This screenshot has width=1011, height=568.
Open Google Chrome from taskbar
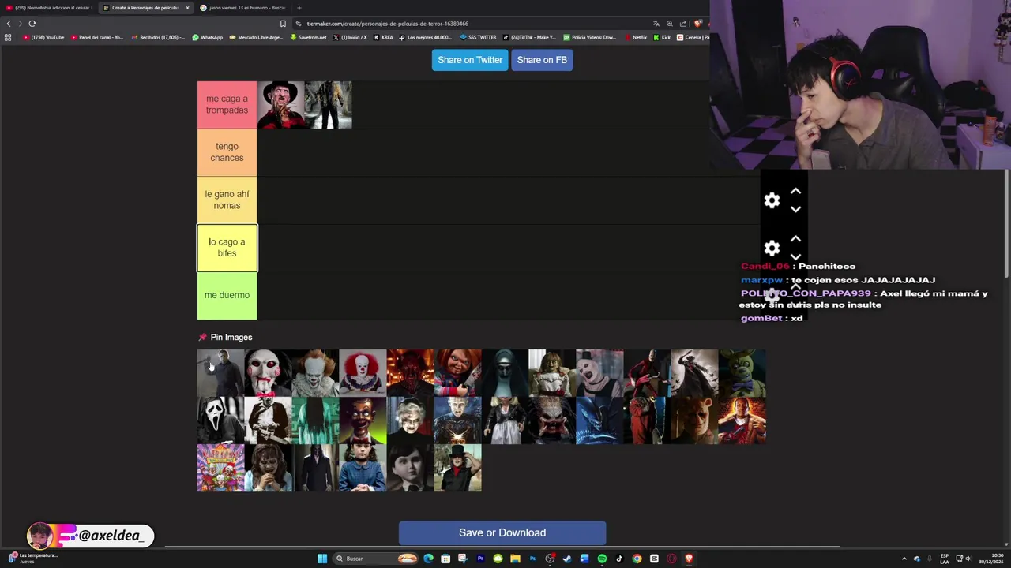tap(637, 559)
